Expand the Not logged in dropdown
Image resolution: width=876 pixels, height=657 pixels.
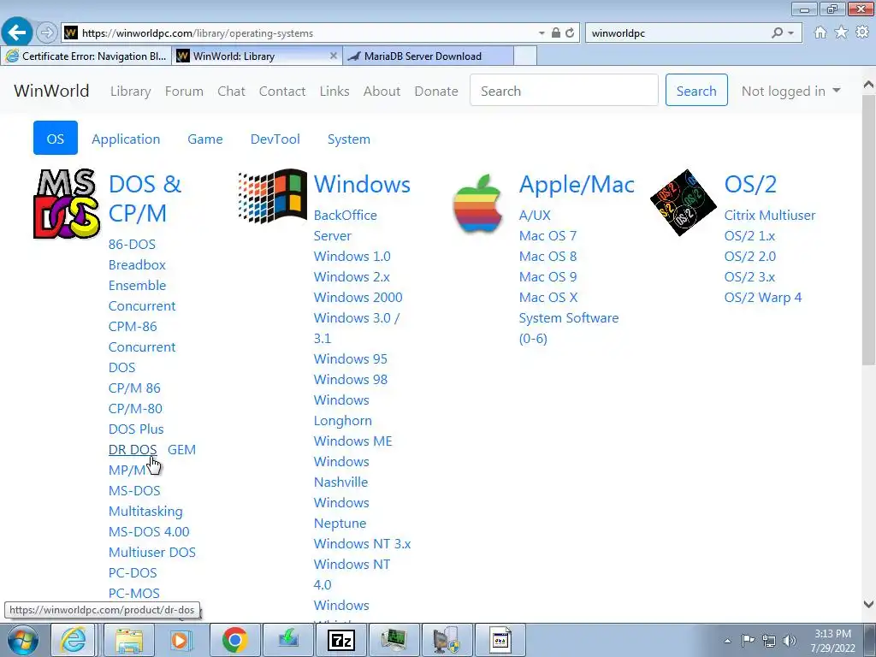tap(791, 91)
